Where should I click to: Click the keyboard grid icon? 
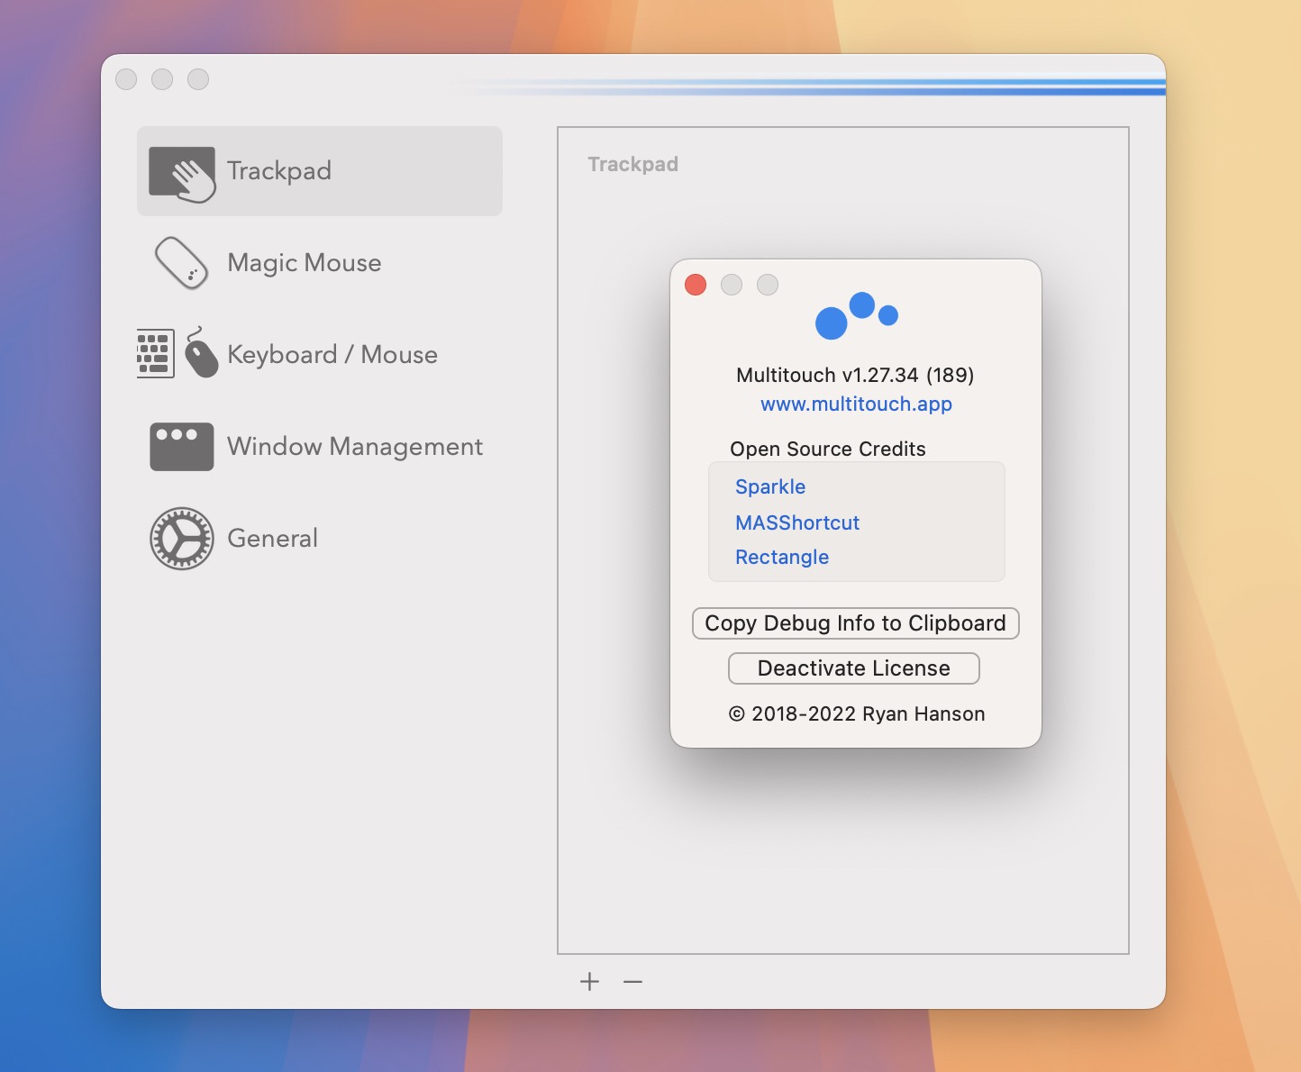(x=155, y=353)
